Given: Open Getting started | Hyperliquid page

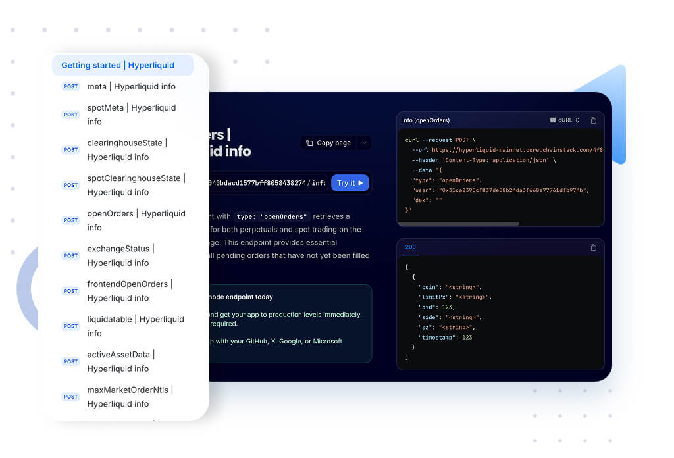Looking at the screenshot, I should [x=123, y=65].
